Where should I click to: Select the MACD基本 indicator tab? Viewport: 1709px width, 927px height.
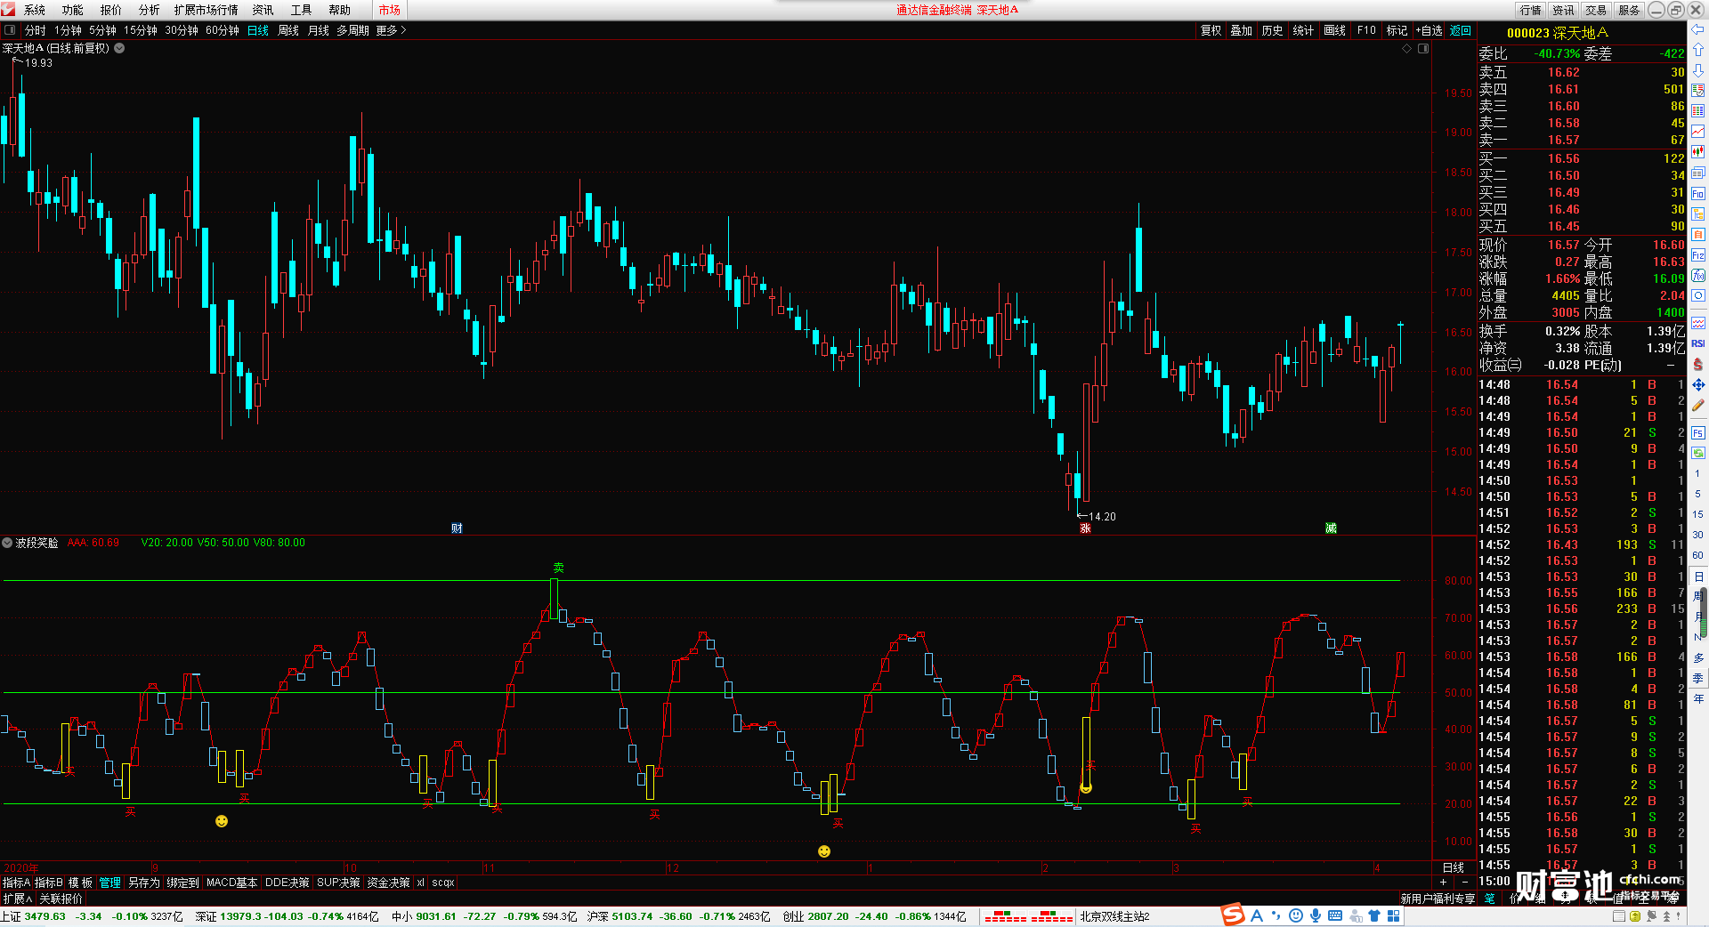point(231,883)
